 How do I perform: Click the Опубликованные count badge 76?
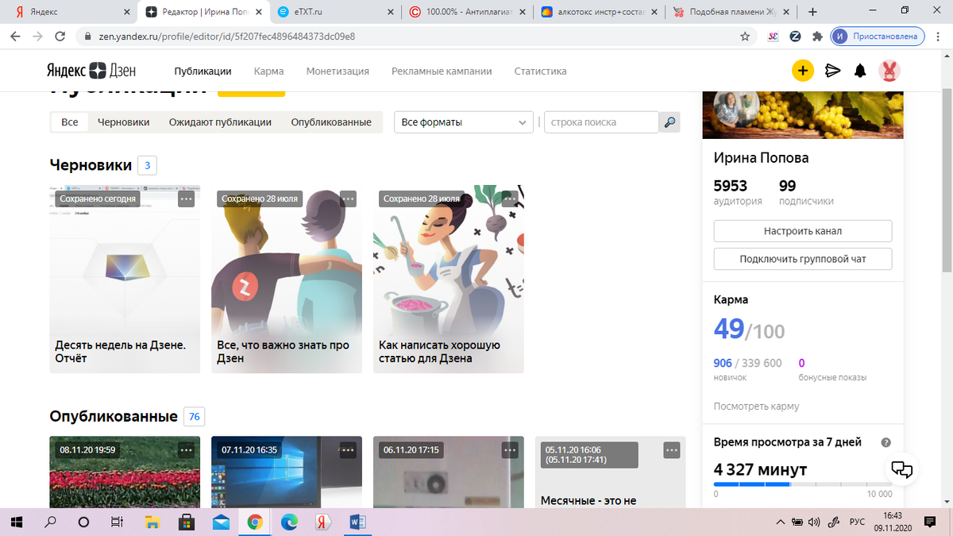(x=195, y=417)
